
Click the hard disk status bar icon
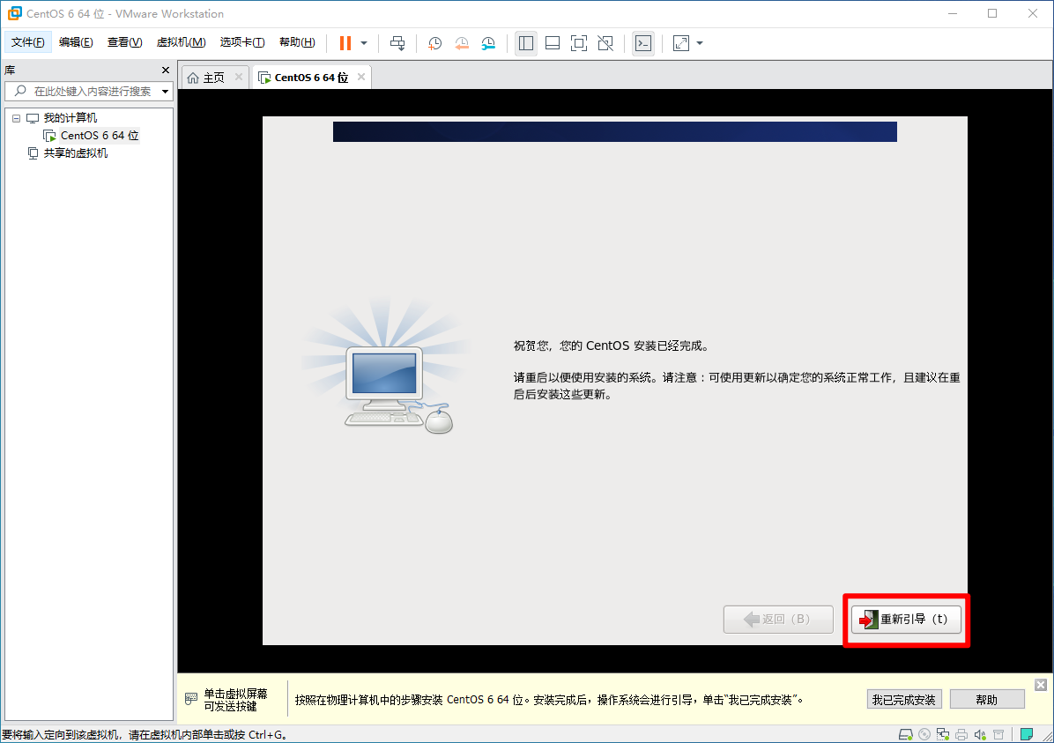(x=905, y=734)
